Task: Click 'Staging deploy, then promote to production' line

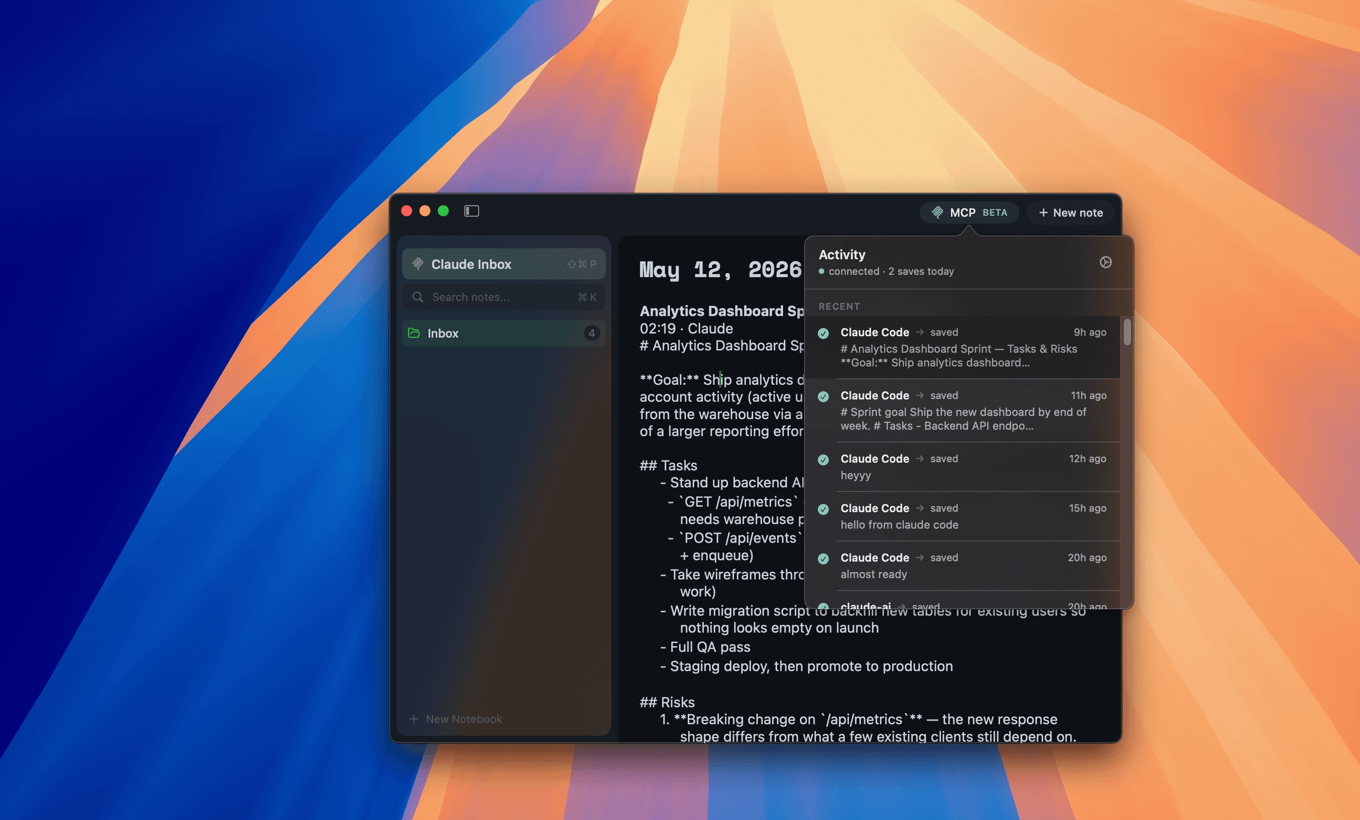Action: tap(806, 667)
